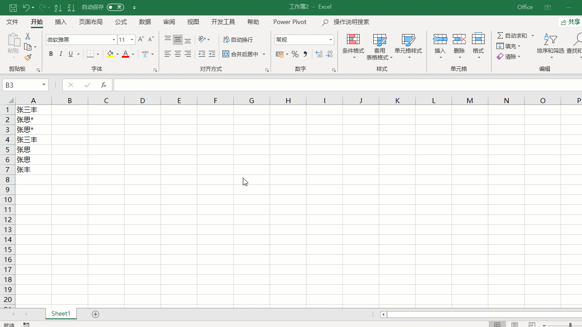Increase font size with the larger A
The width and height of the screenshot is (582, 327).
[141, 40]
